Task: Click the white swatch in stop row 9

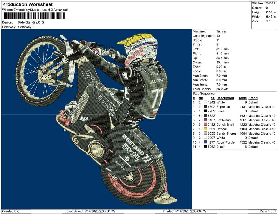Action: [205, 138]
